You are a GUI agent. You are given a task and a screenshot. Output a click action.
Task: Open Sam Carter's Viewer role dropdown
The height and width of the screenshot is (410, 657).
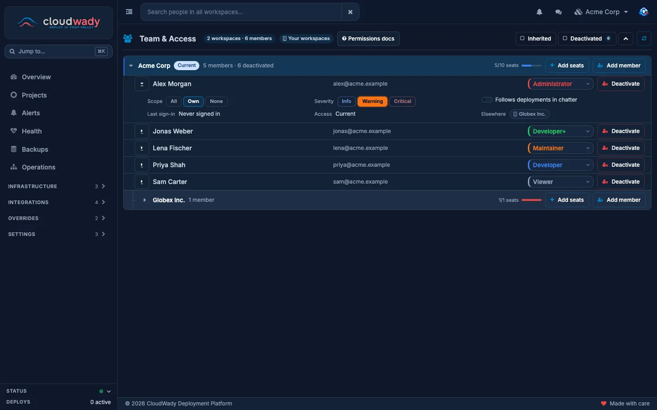pos(560,182)
